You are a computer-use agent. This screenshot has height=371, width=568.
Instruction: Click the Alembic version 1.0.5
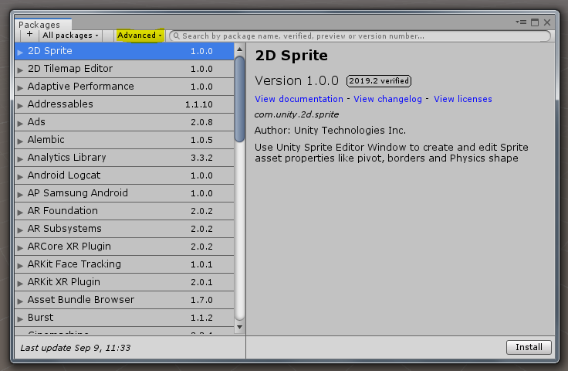201,140
